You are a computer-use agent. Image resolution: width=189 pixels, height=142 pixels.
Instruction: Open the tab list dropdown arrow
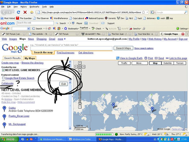(x=187, y=34)
